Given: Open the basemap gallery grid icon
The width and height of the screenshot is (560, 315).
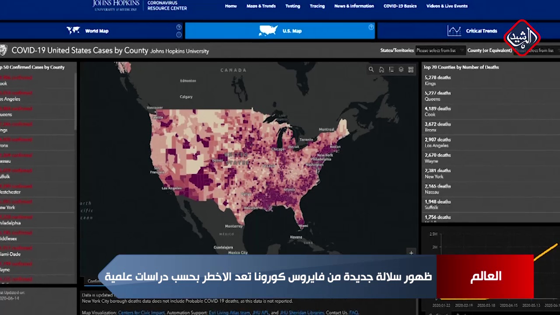Looking at the screenshot, I should 411,70.
